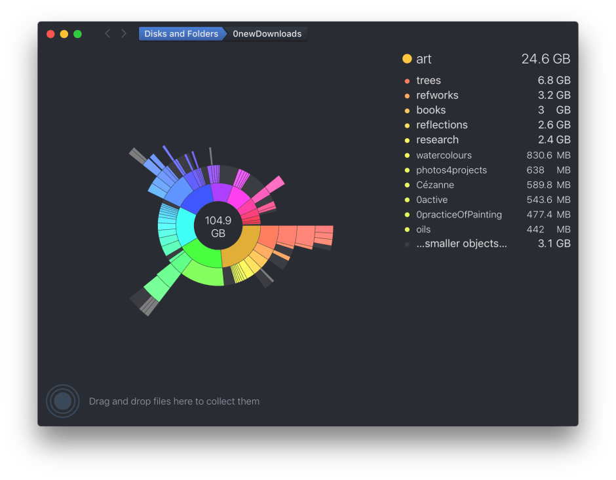Click the grey dot beside smaller objects

(407, 244)
